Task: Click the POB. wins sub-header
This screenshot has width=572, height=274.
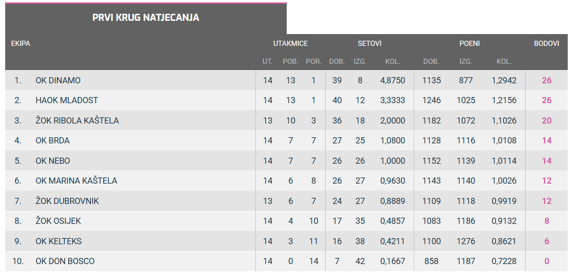Action: [x=291, y=62]
